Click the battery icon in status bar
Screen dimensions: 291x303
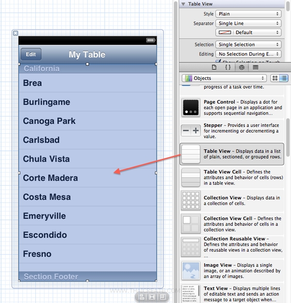click(151, 40)
